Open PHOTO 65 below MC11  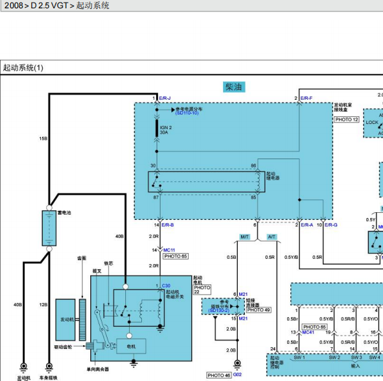click(x=175, y=256)
